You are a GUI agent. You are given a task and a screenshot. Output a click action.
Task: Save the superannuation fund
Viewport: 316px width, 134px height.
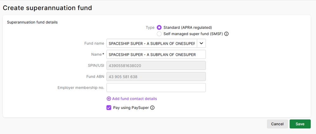pos(300,124)
